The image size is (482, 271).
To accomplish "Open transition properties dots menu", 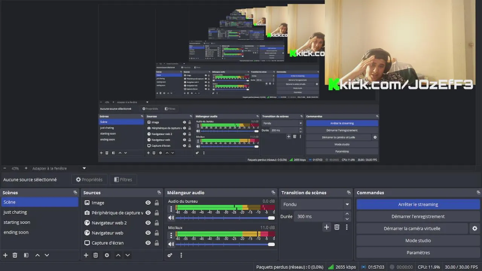I will [x=347, y=227].
